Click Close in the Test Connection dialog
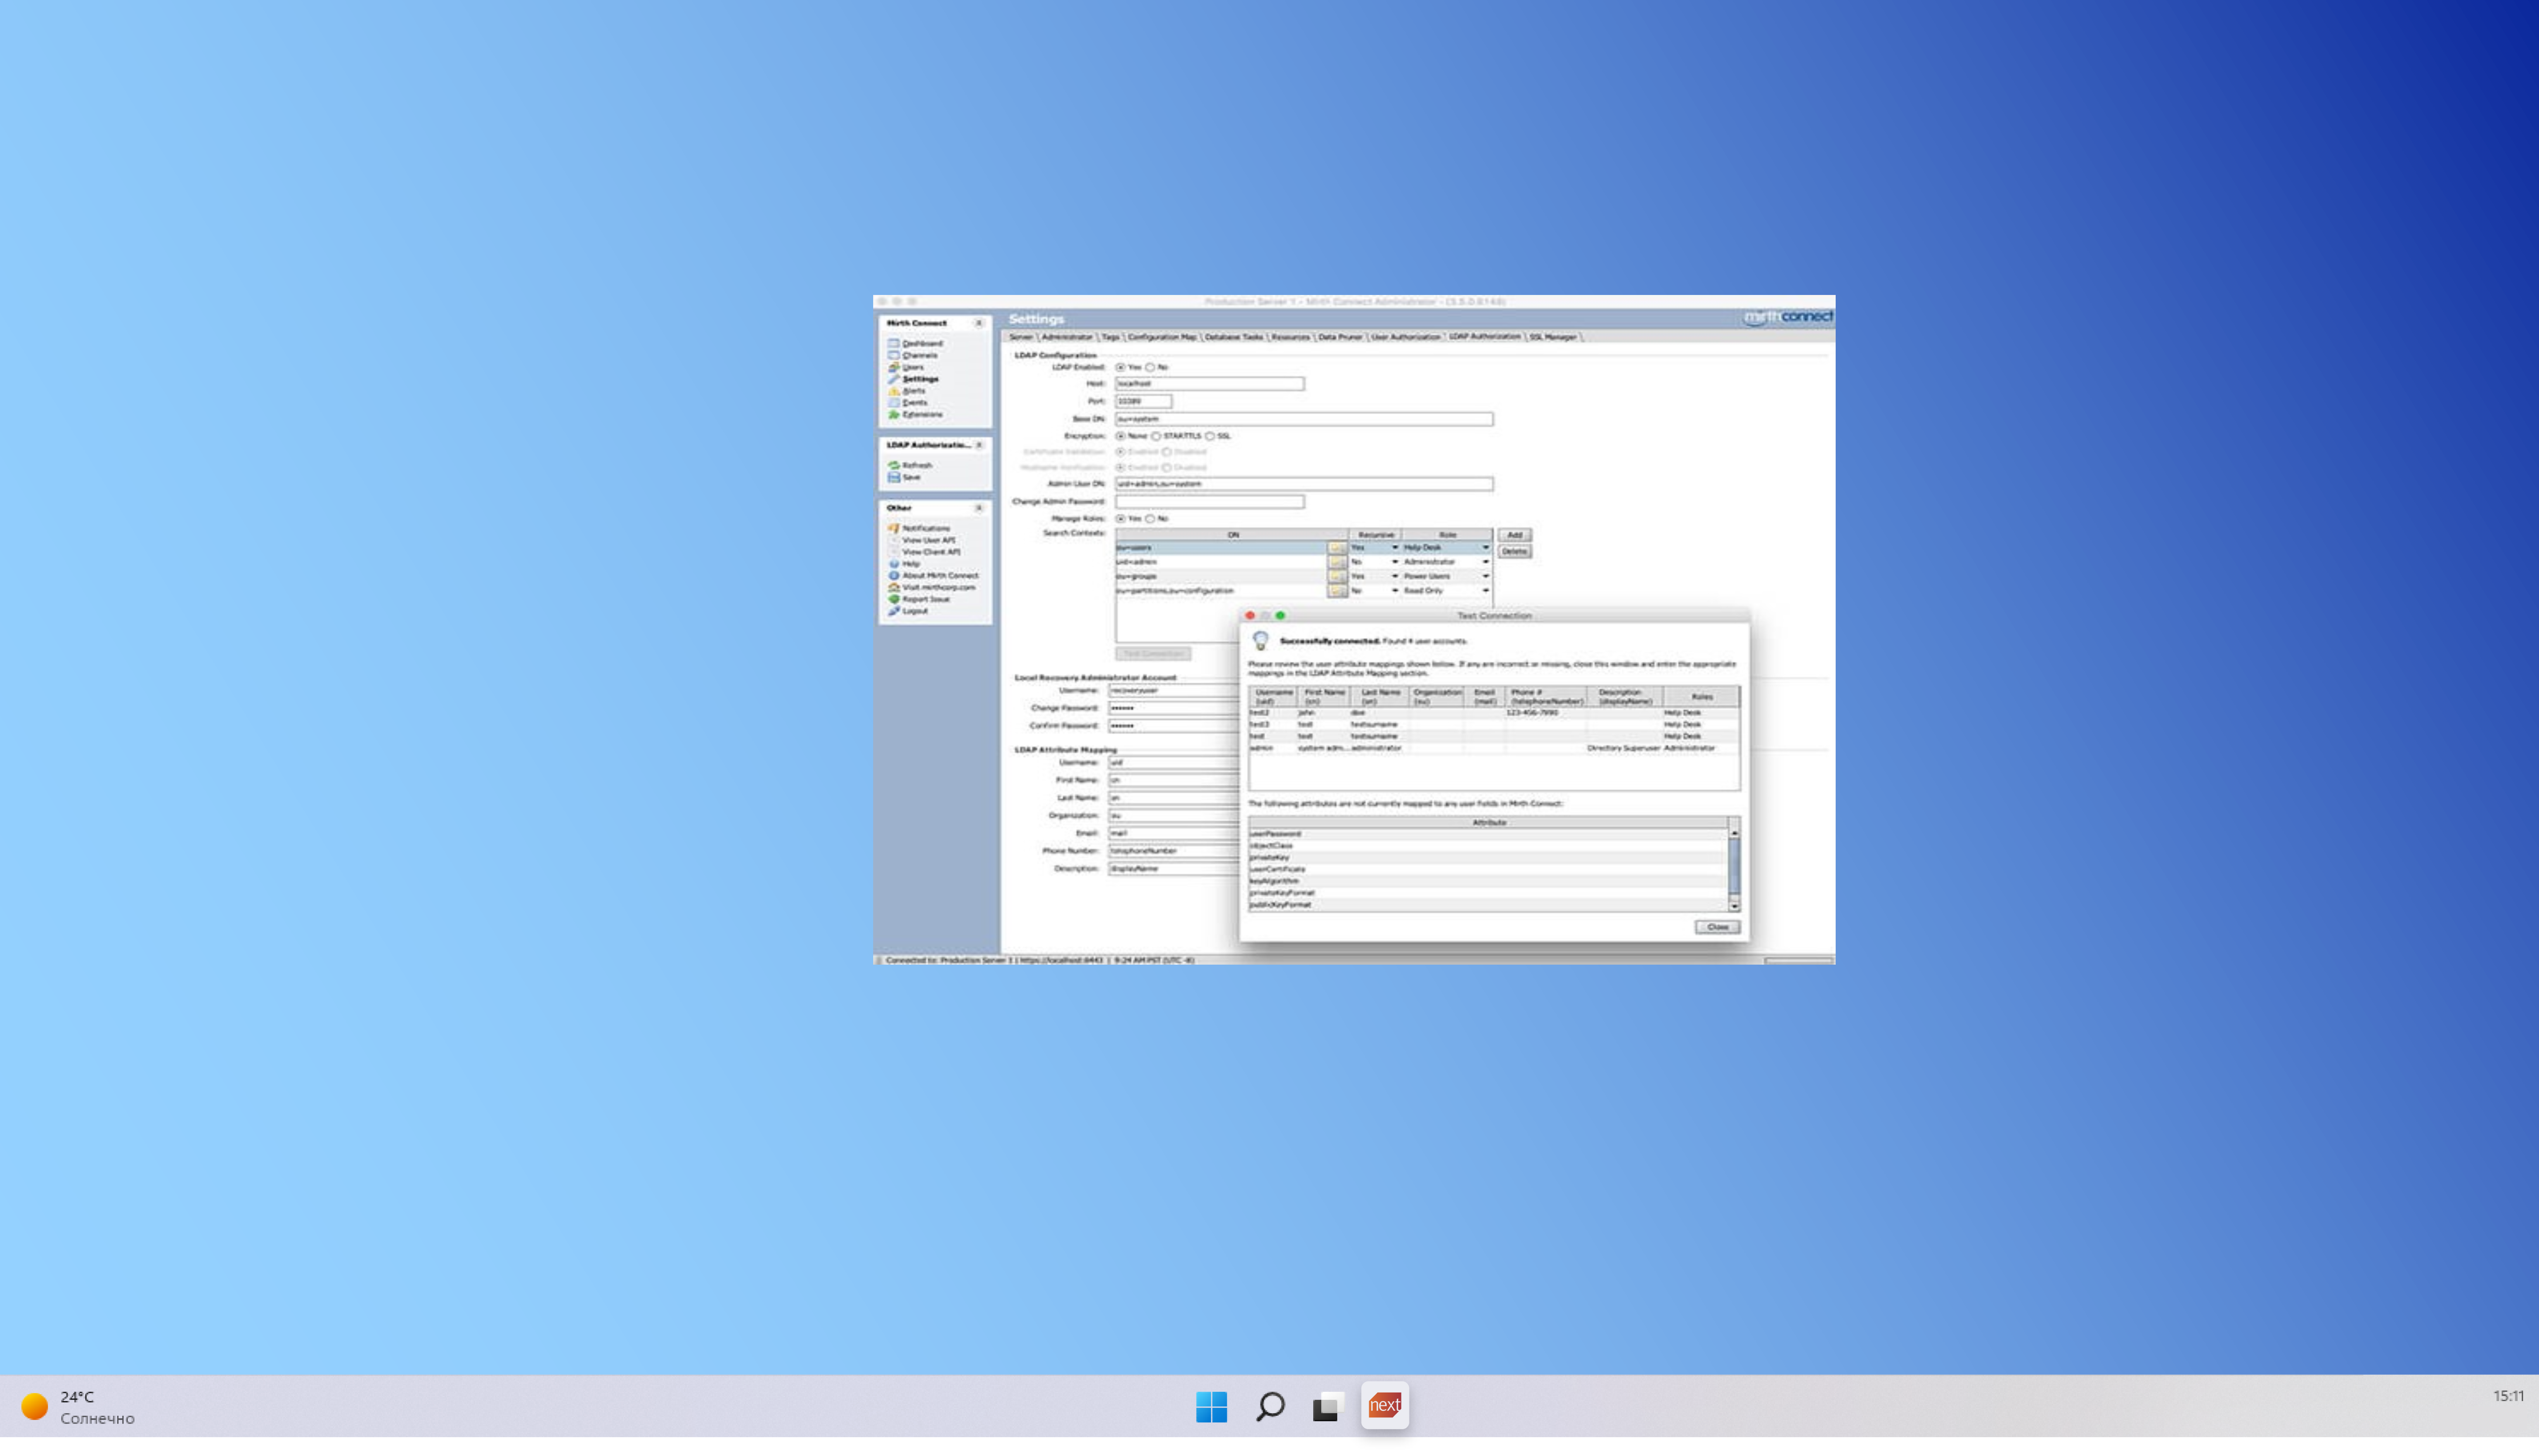The width and height of the screenshot is (2539, 1456). tap(1717, 927)
